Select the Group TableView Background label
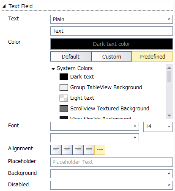This screenshot has height=191, width=175. click(106, 87)
